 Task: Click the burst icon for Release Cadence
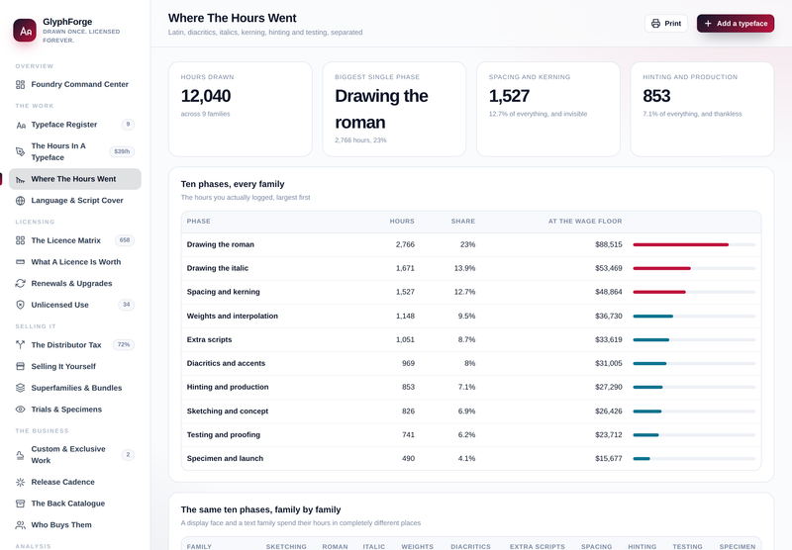point(20,482)
